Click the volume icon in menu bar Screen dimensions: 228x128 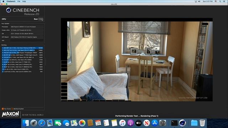coord(199,1)
